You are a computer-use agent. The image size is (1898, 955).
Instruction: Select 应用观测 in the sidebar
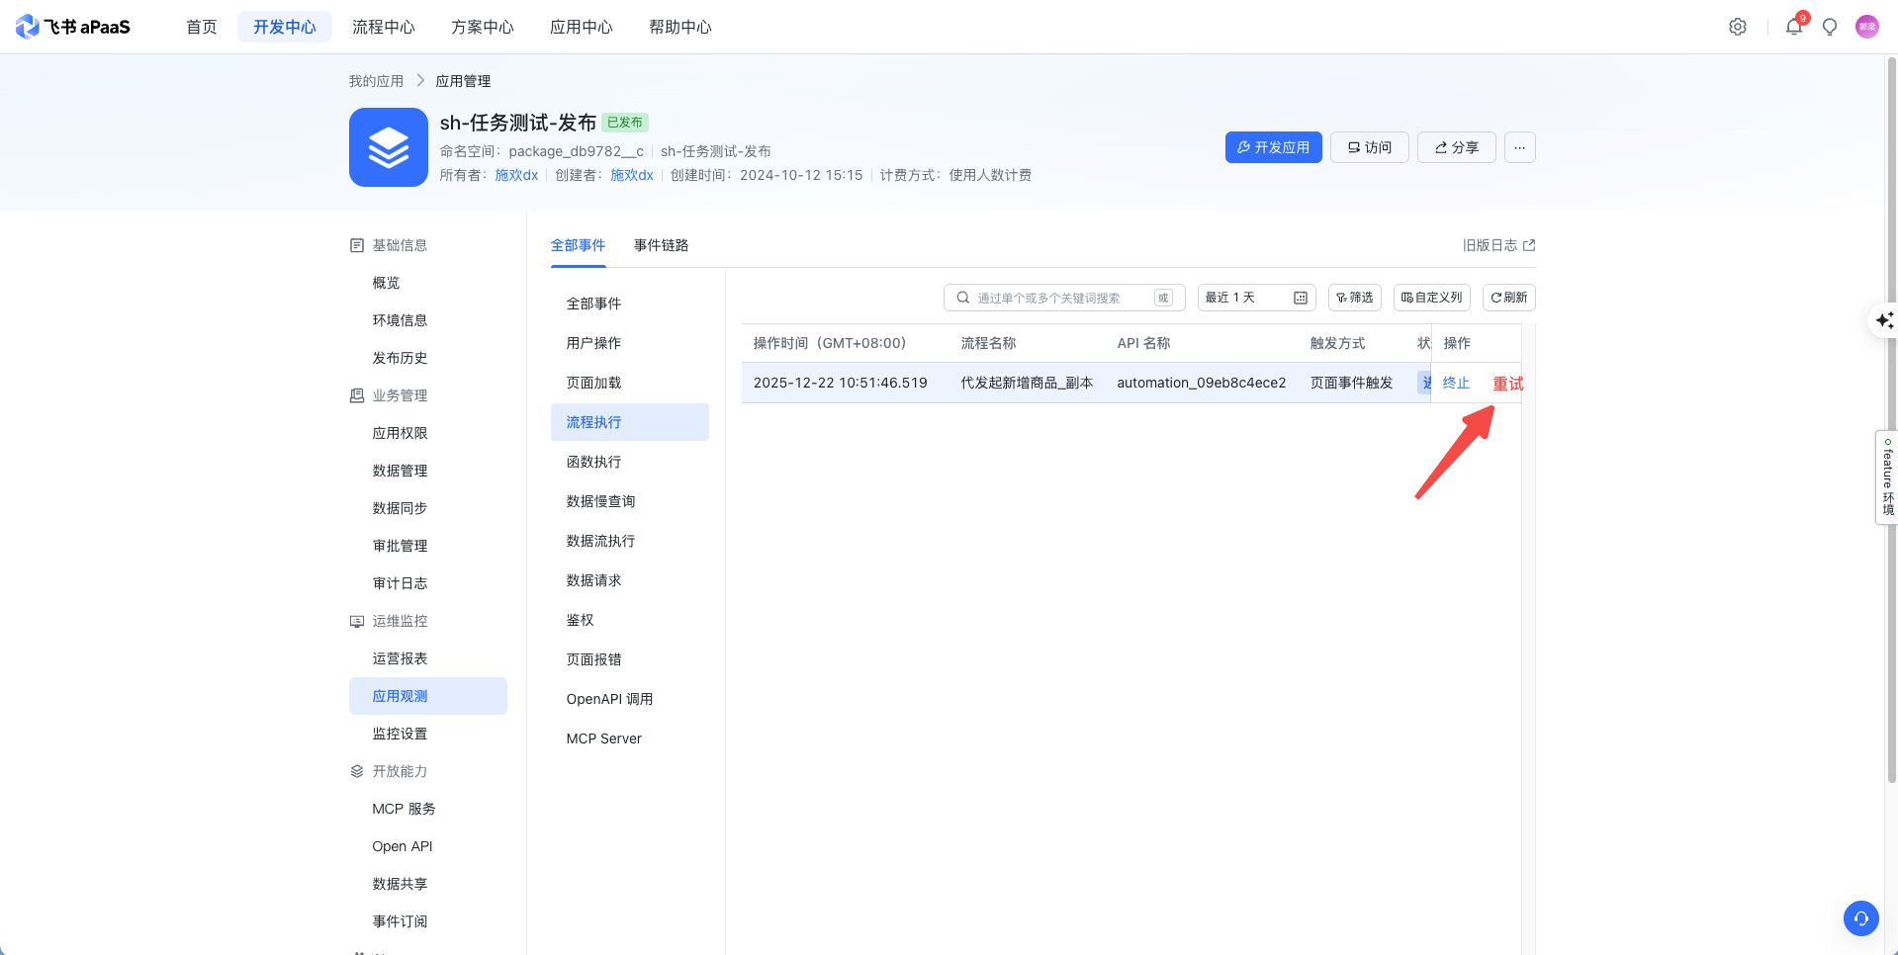428,696
